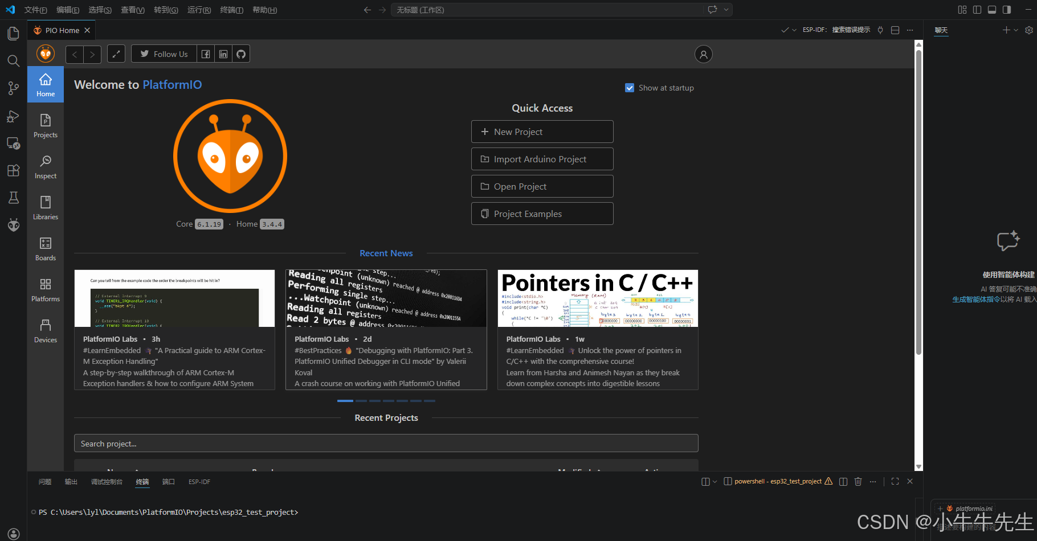
Task: Open the Source Control view
Action: [13, 88]
